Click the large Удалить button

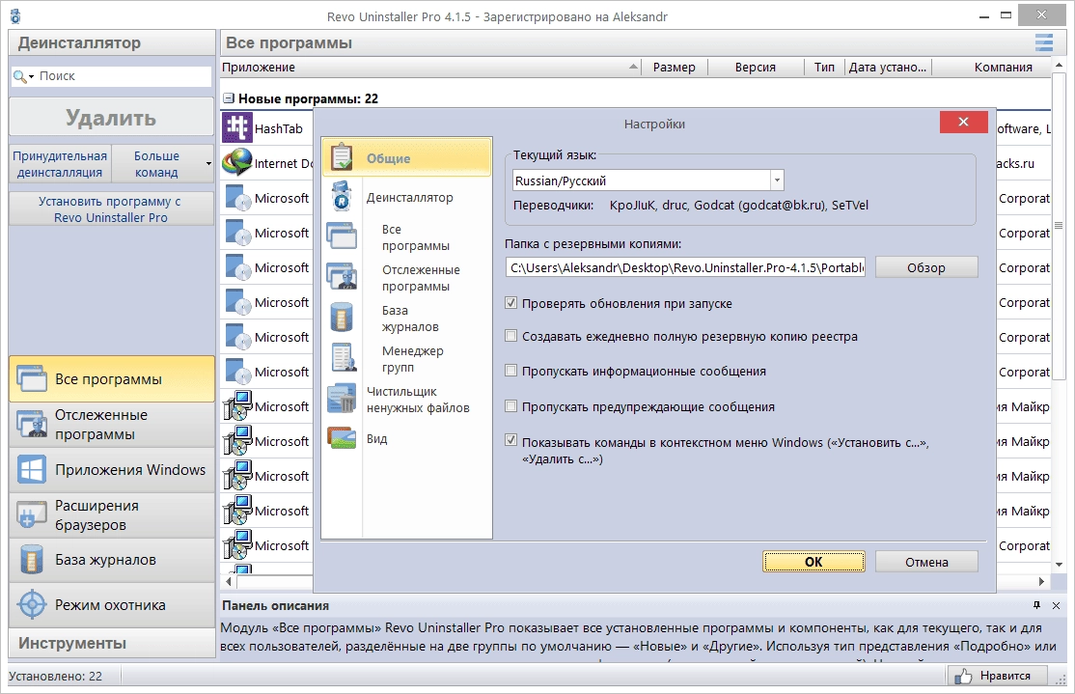click(111, 117)
